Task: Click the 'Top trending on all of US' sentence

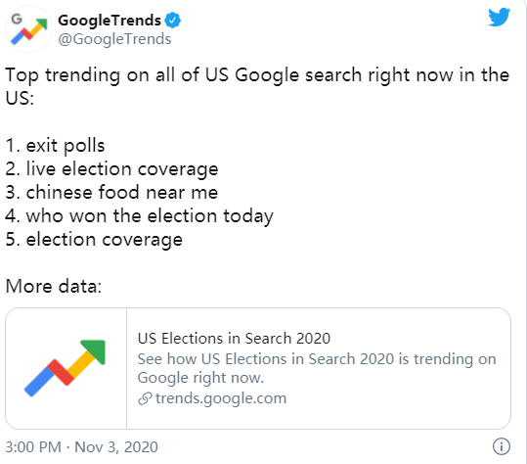Action: click(x=257, y=86)
